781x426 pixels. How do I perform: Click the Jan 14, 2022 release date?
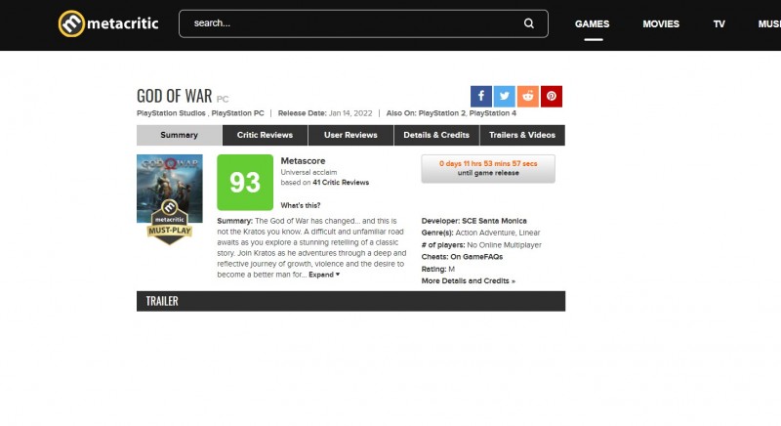click(x=350, y=113)
